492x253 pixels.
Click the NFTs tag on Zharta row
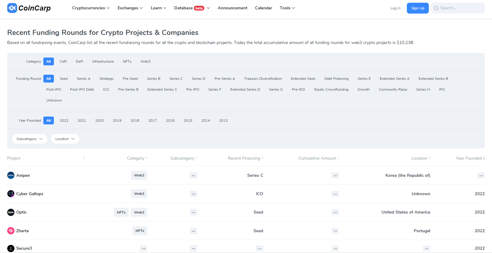[140, 231]
